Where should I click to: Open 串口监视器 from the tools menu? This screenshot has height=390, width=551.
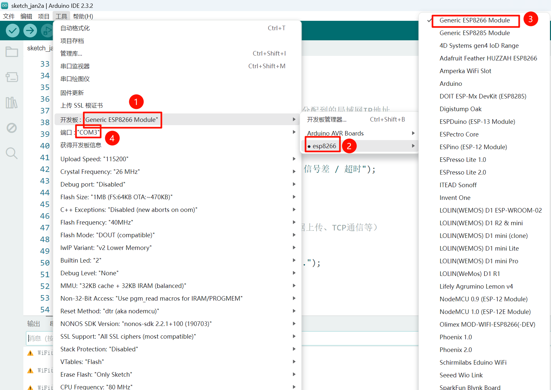click(177, 66)
